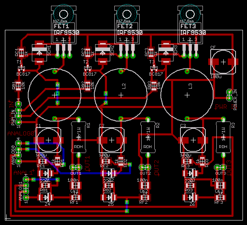Select the CK2 100n capacitor
247x225 pixels.
click(x=145, y=185)
